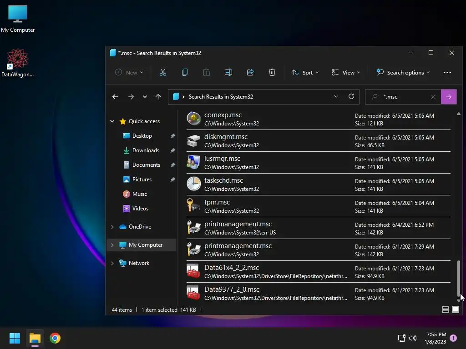Click the Delete trash can icon

[272, 72]
